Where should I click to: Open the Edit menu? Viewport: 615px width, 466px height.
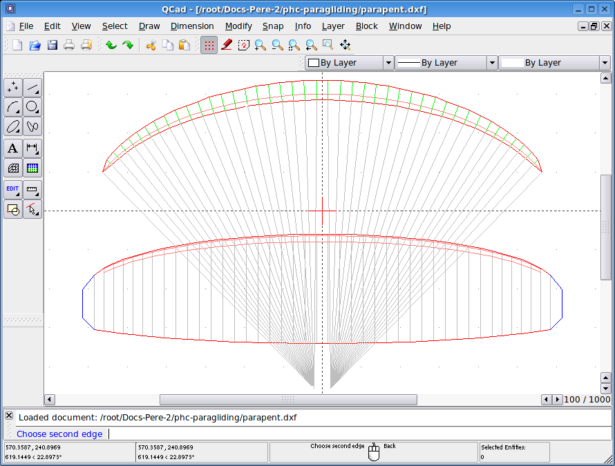pyautogui.click(x=52, y=26)
